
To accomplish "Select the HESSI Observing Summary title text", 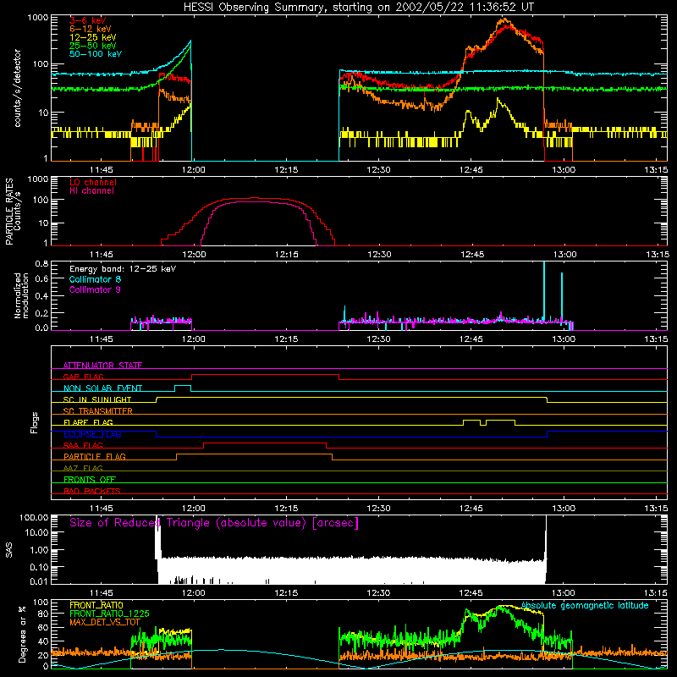I will coord(359,8).
